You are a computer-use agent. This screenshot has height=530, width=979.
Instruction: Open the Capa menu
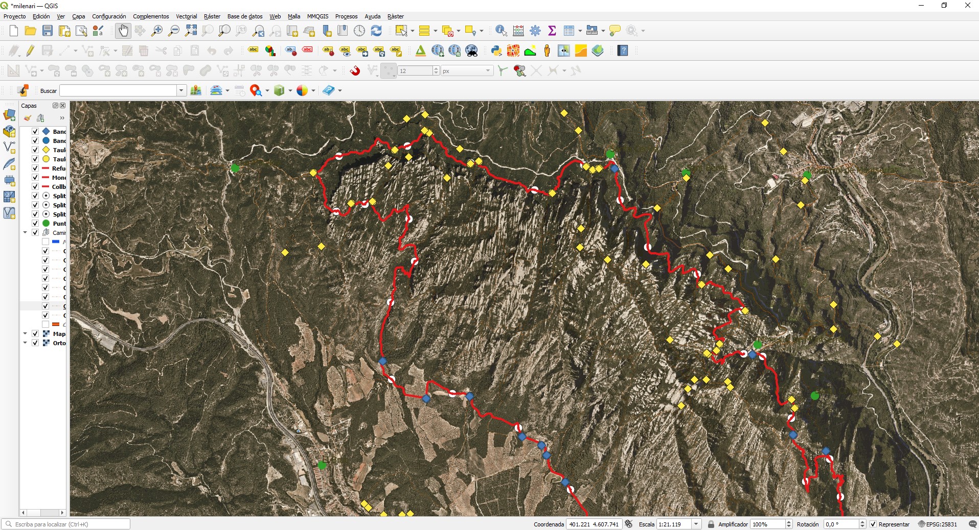(x=78, y=16)
